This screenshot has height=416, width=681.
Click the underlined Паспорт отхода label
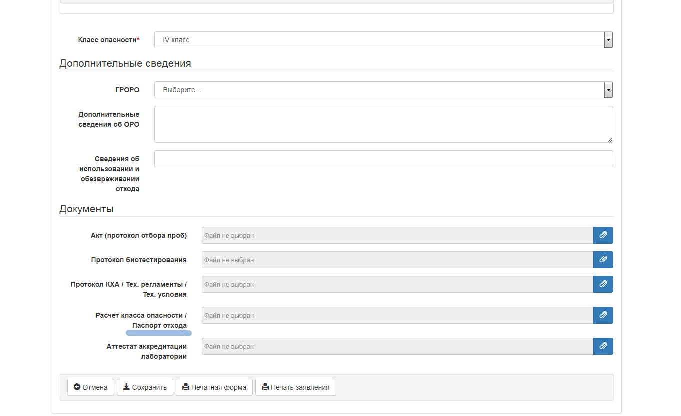click(159, 326)
